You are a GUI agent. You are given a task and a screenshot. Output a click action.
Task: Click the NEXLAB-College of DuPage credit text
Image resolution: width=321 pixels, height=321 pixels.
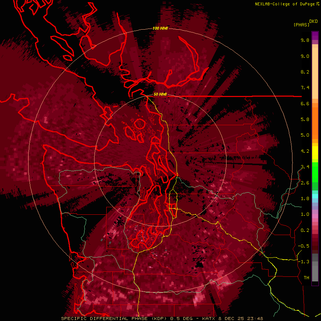click(285, 4)
